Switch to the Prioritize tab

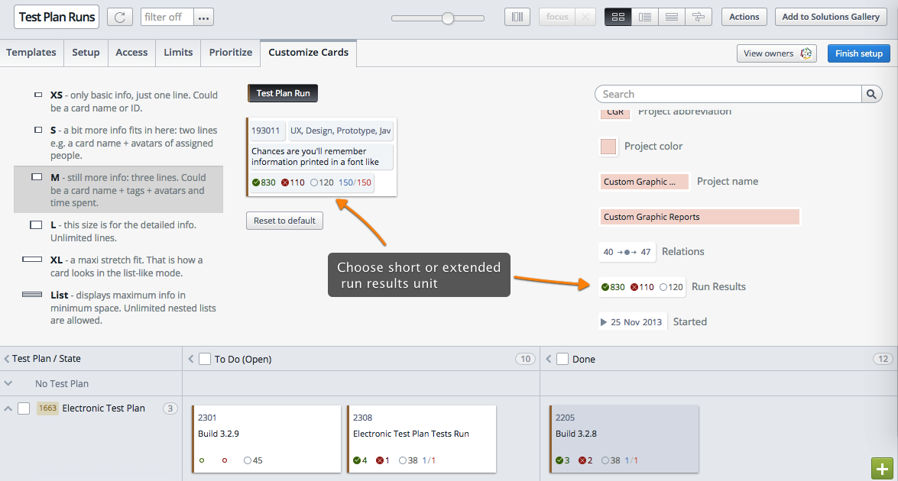coord(231,53)
